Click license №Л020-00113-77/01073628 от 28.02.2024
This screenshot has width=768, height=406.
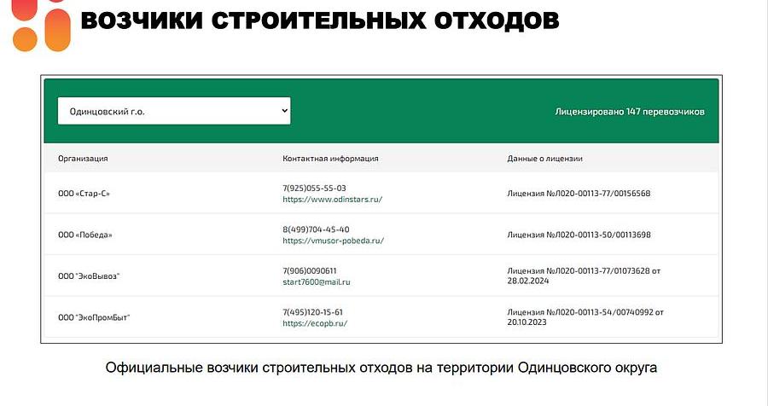[584, 275]
